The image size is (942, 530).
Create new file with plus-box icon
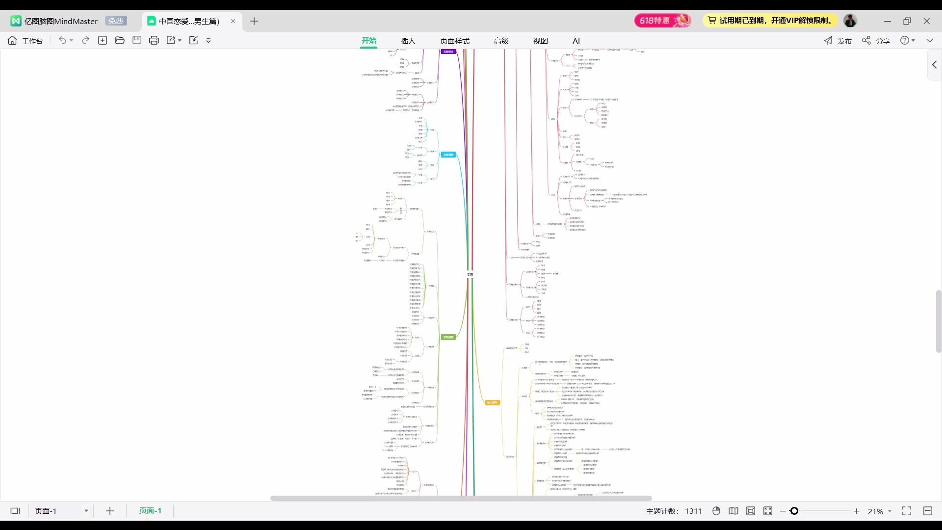pyautogui.click(x=103, y=40)
